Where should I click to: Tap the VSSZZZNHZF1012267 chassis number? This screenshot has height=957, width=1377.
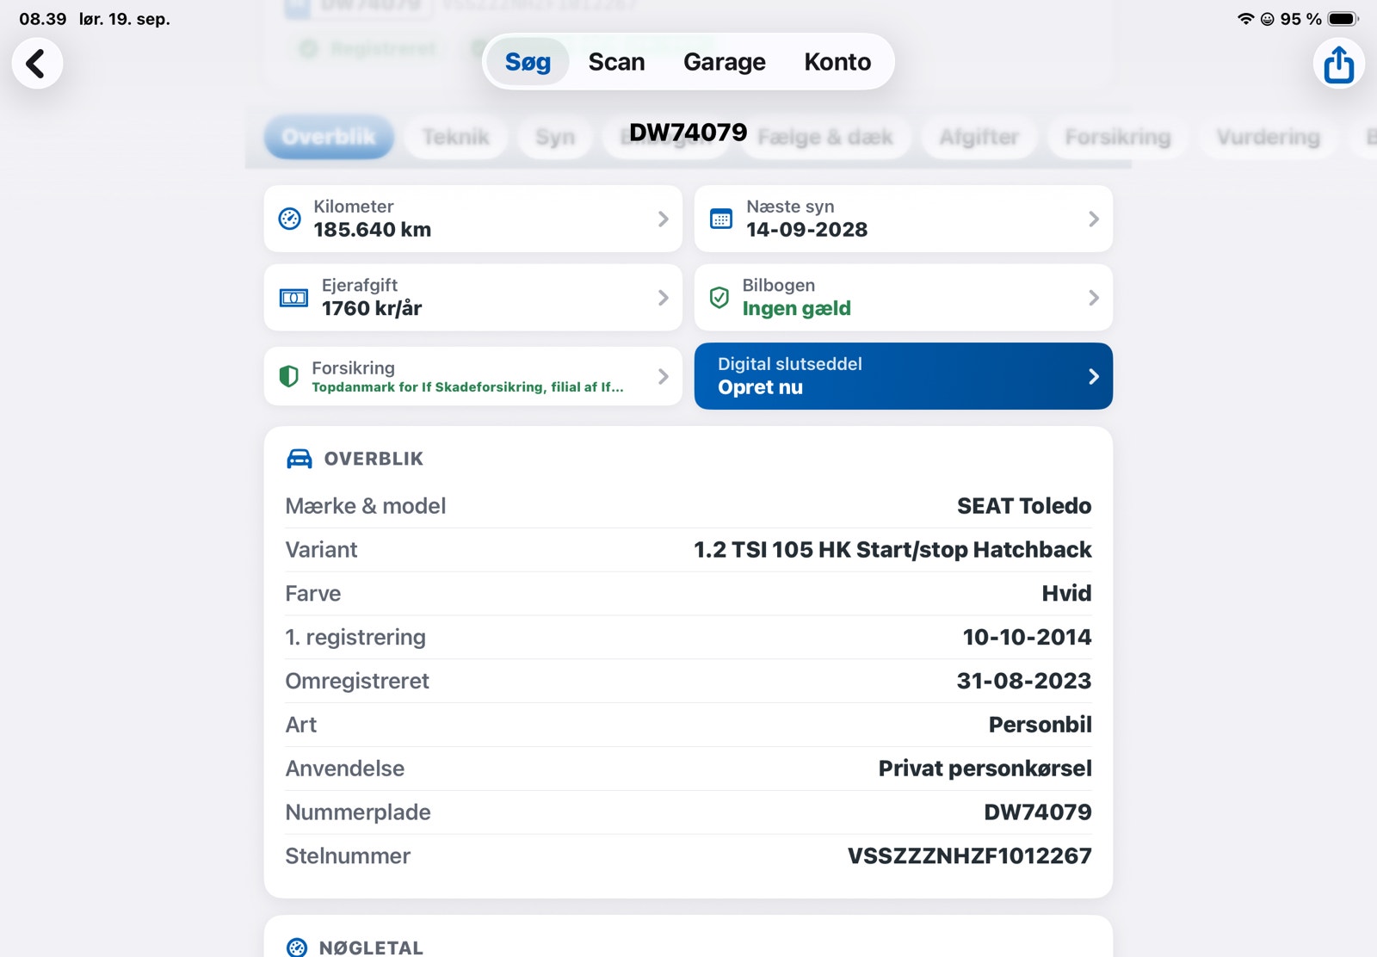click(969, 856)
